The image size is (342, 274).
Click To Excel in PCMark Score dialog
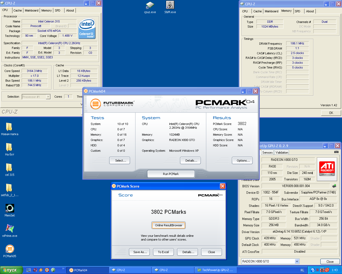164,252
